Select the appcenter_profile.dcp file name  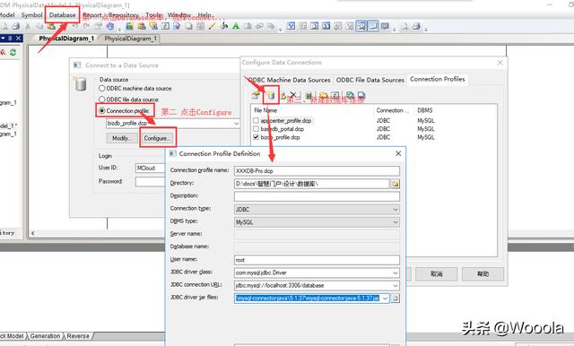(x=286, y=120)
